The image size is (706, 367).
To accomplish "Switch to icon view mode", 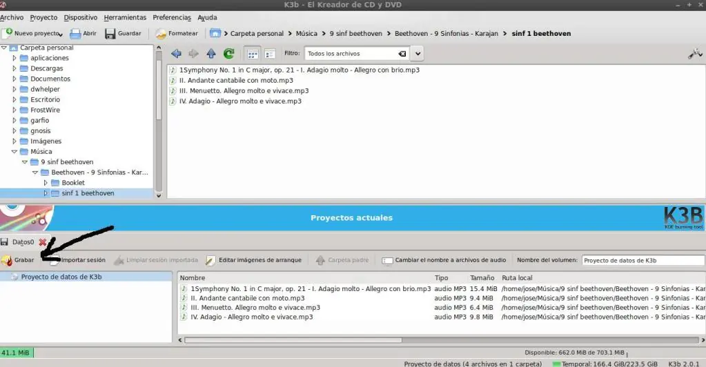I will tap(253, 54).
